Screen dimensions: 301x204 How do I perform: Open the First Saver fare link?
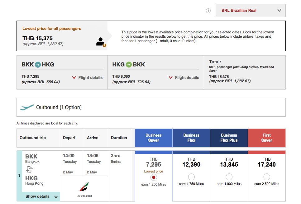267,140
